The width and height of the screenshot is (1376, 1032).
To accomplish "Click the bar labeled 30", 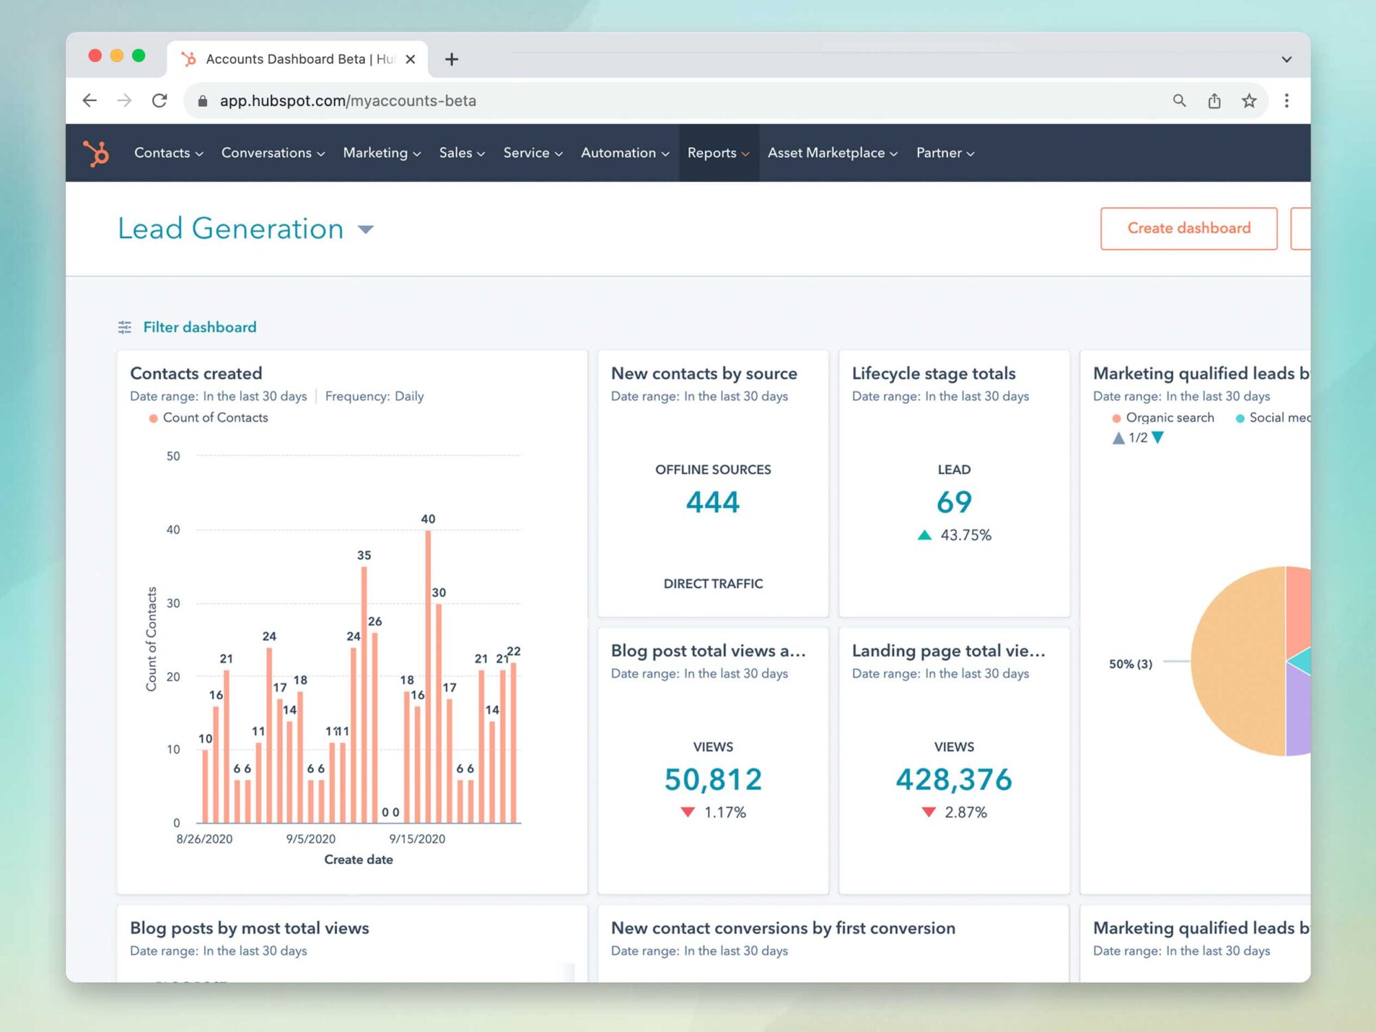I will click(439, 713).
